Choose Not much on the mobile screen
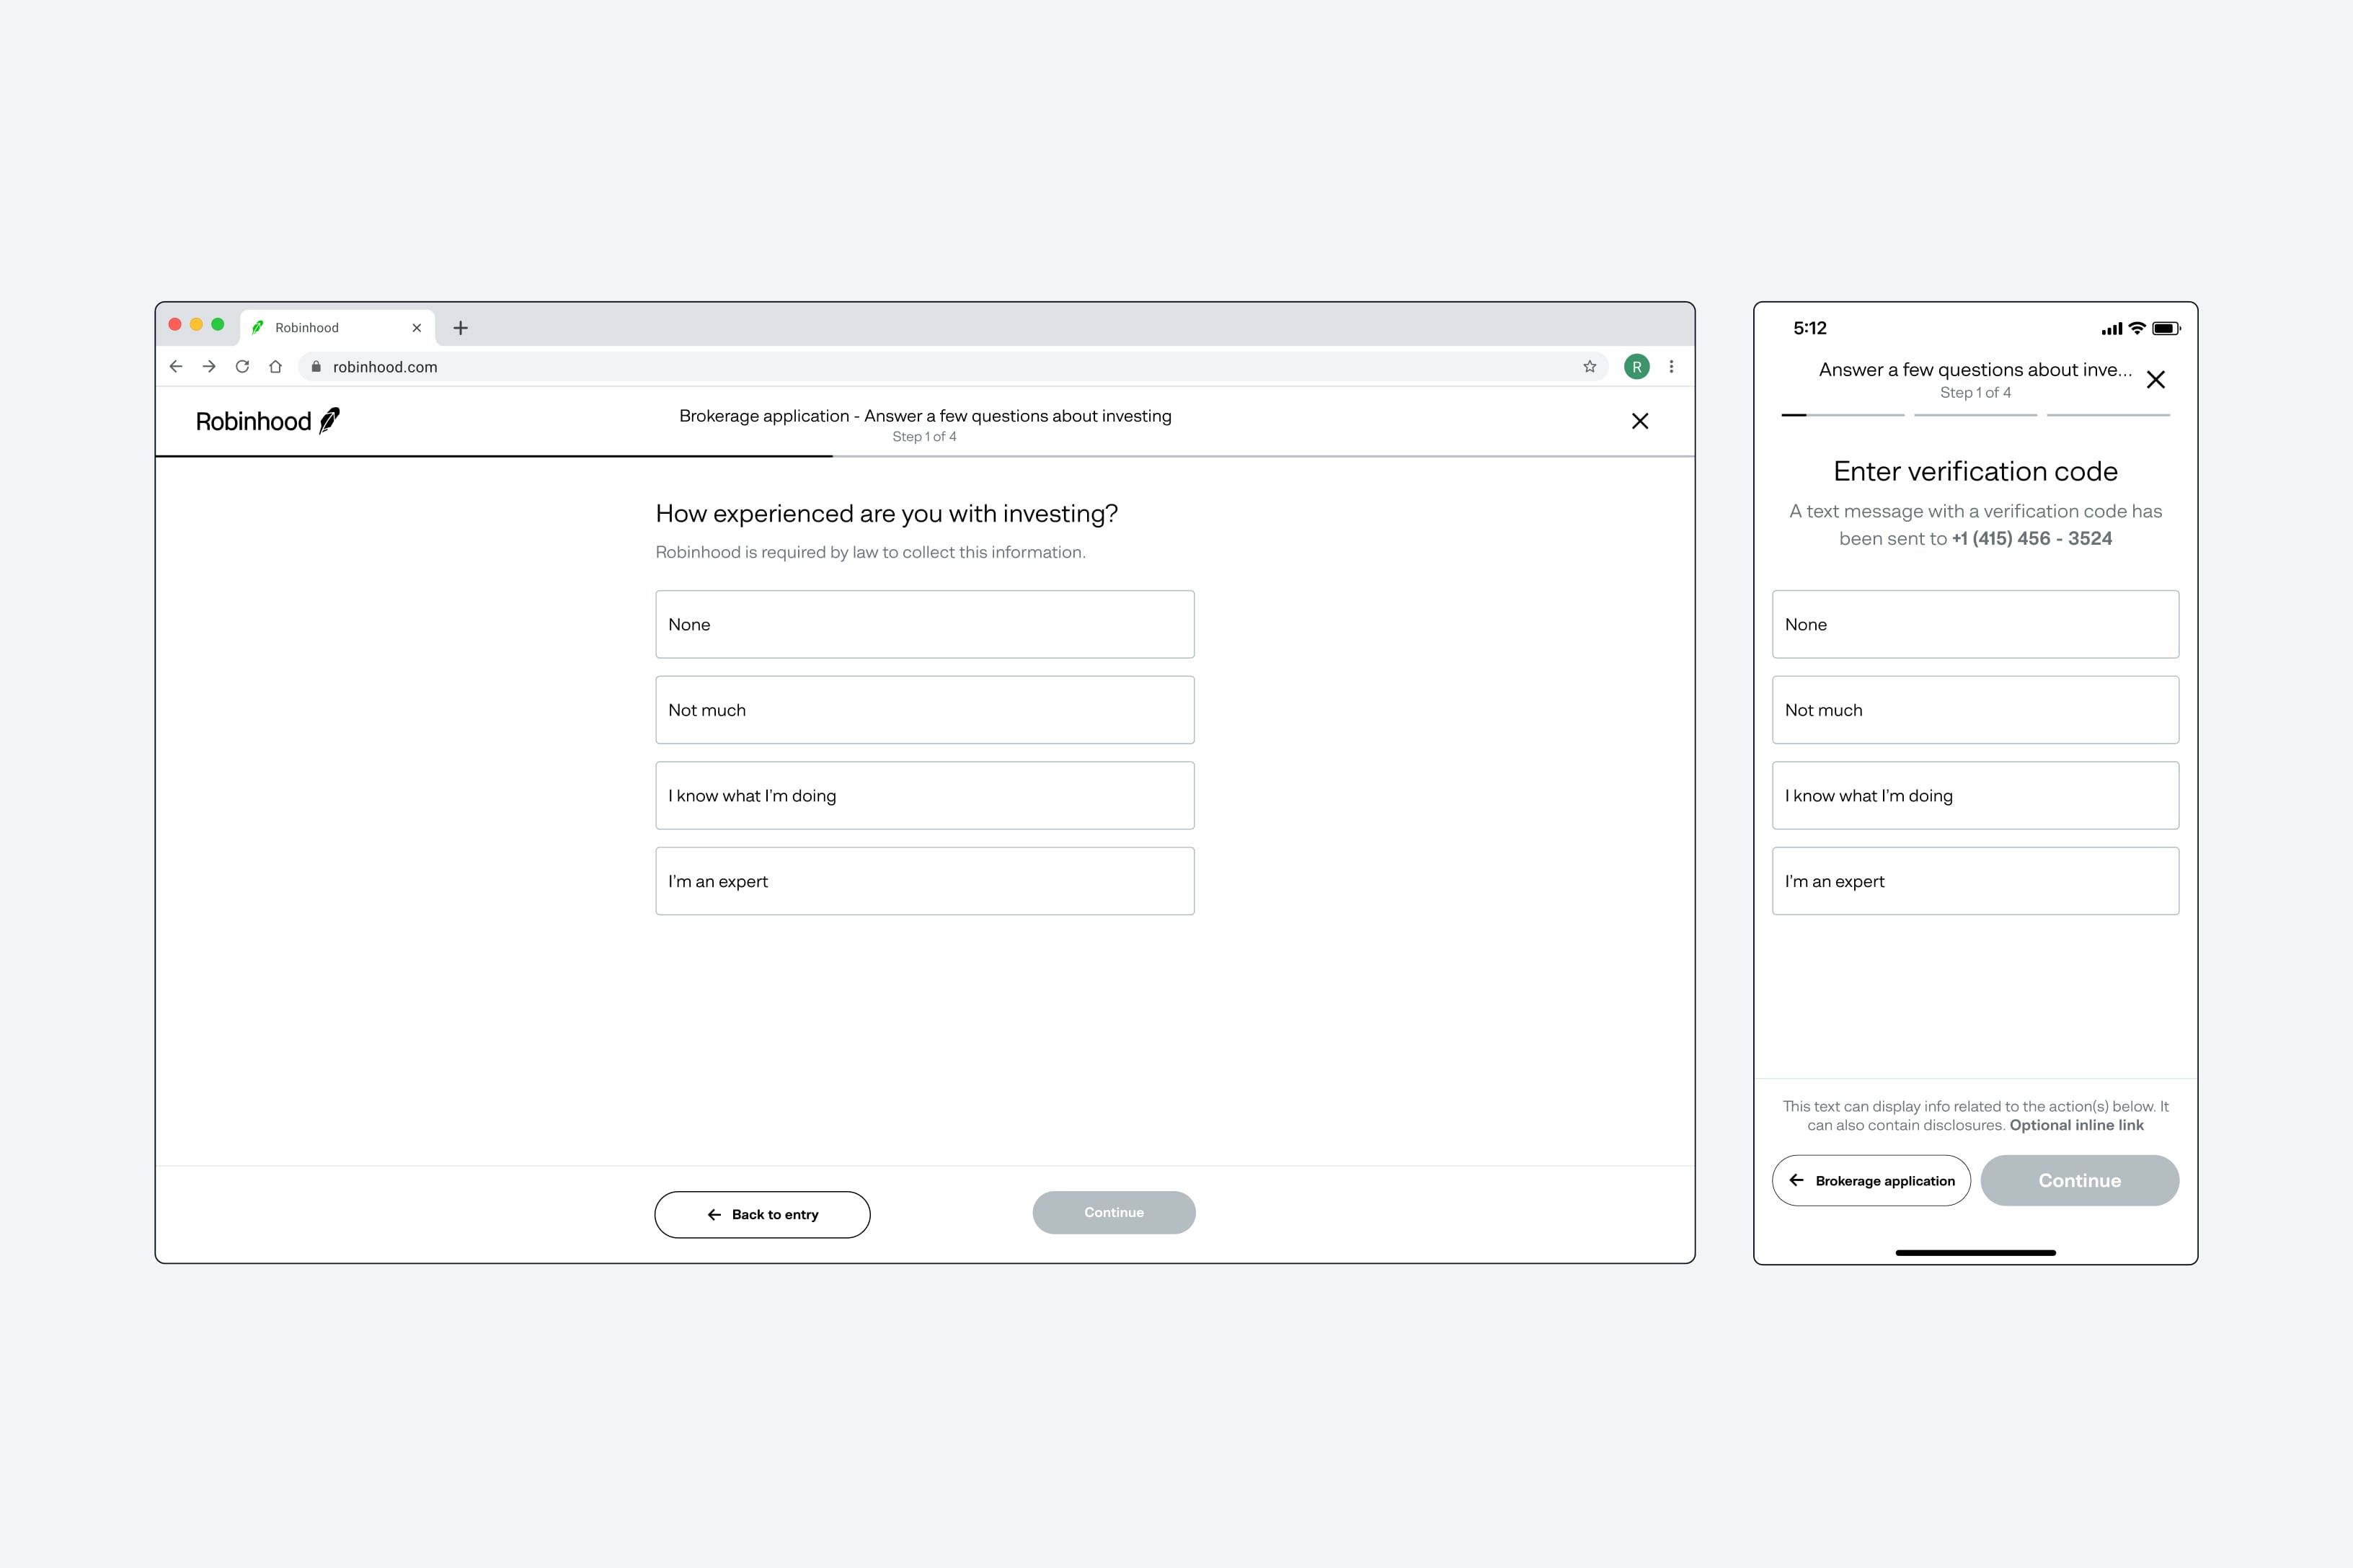This screenshot has height=1568, width=2353. coord(1975,710)
